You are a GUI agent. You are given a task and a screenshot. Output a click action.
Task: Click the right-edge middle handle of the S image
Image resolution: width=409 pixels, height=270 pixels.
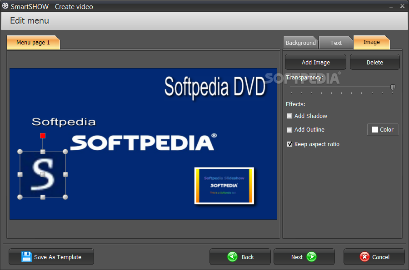[x=65, y=174]
